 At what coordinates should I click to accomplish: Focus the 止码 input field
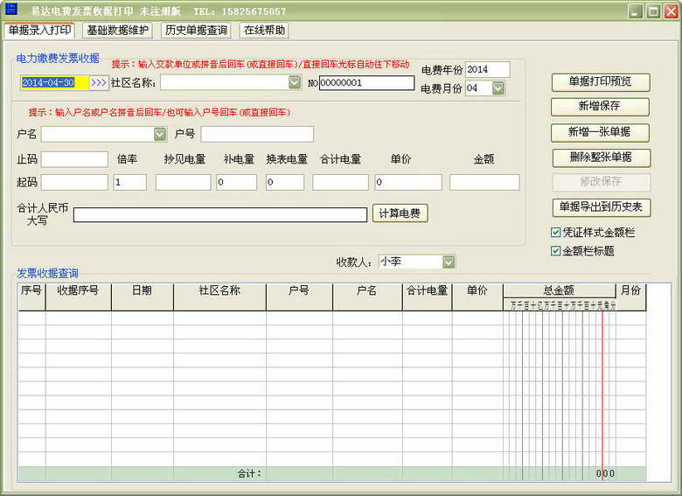click(x=74, y=159)
